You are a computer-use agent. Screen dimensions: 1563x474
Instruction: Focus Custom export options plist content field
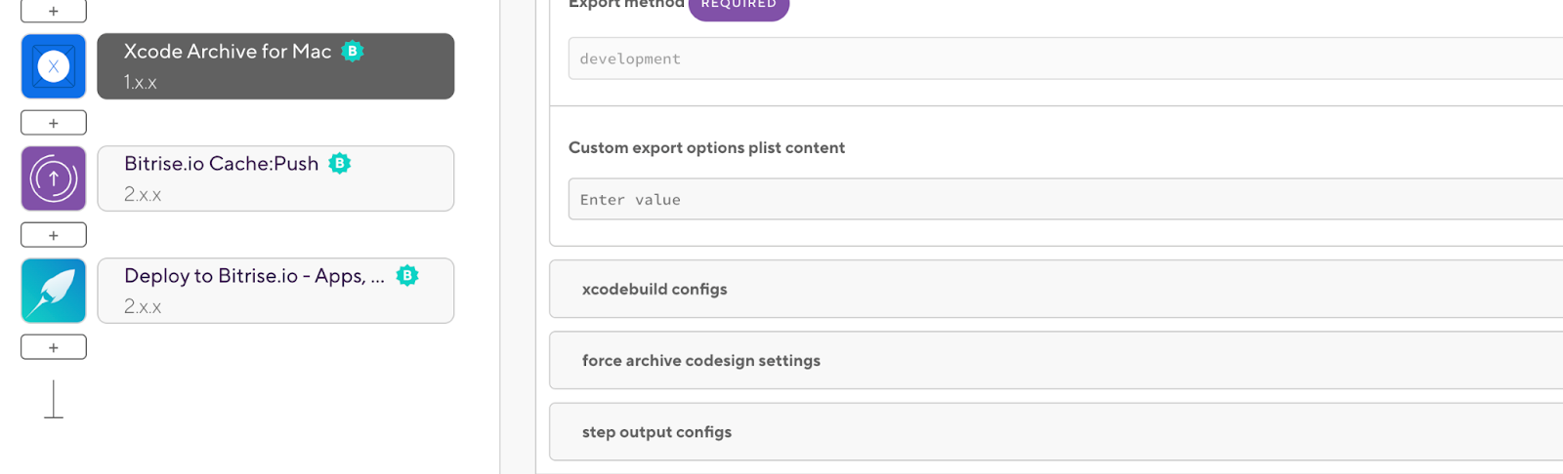click(1066, 199)
